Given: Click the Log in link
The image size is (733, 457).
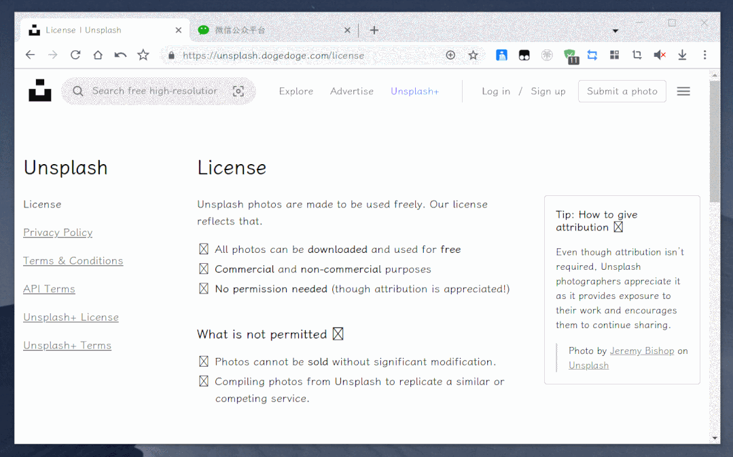Looking at the screenshot, I should pos(496,91).
